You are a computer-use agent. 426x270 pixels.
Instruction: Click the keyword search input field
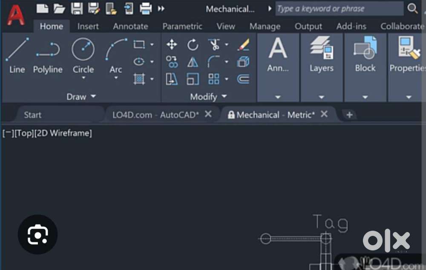[339, 8]
